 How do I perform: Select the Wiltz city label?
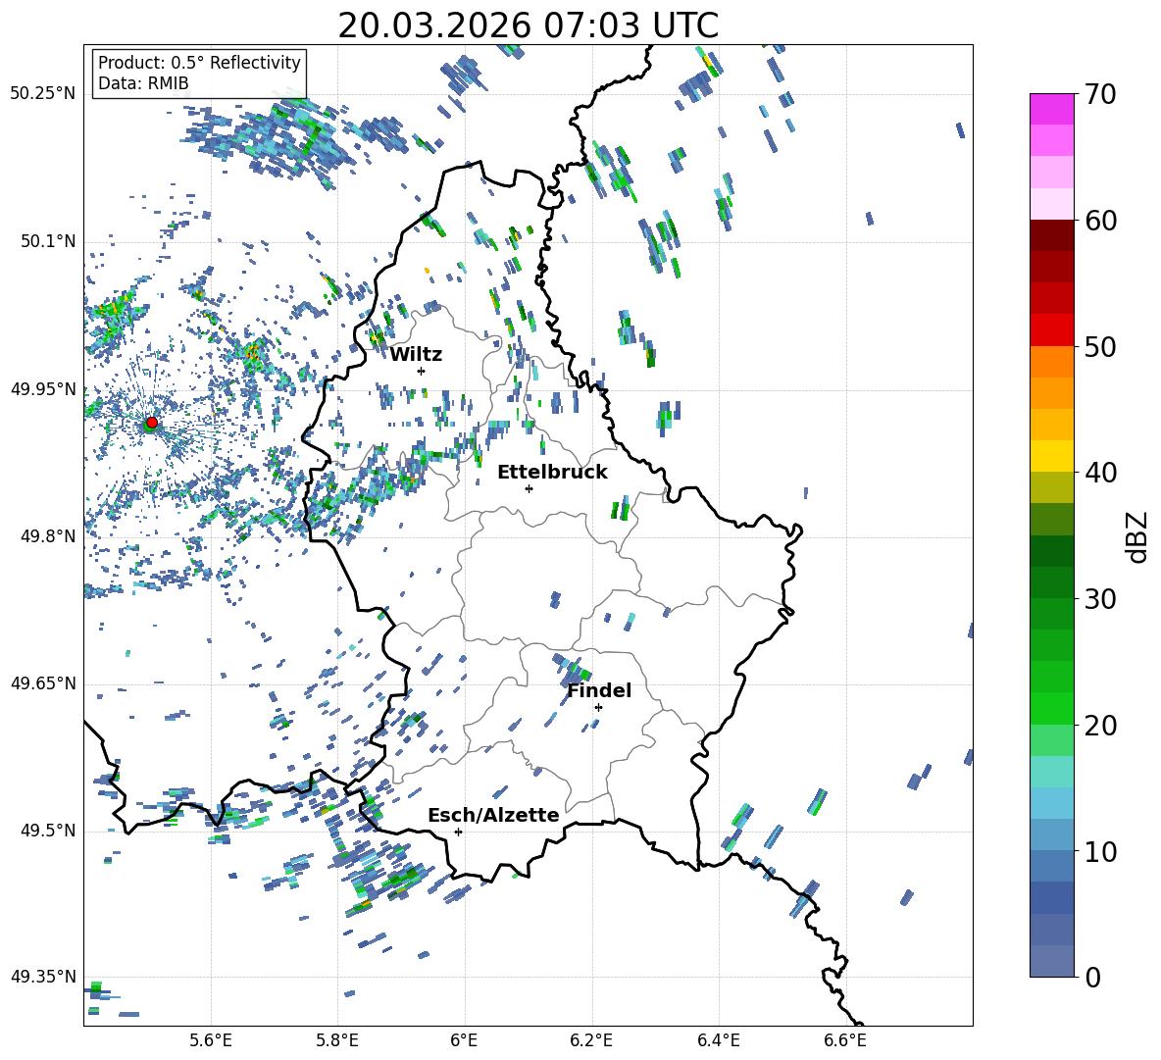[416, 354]
